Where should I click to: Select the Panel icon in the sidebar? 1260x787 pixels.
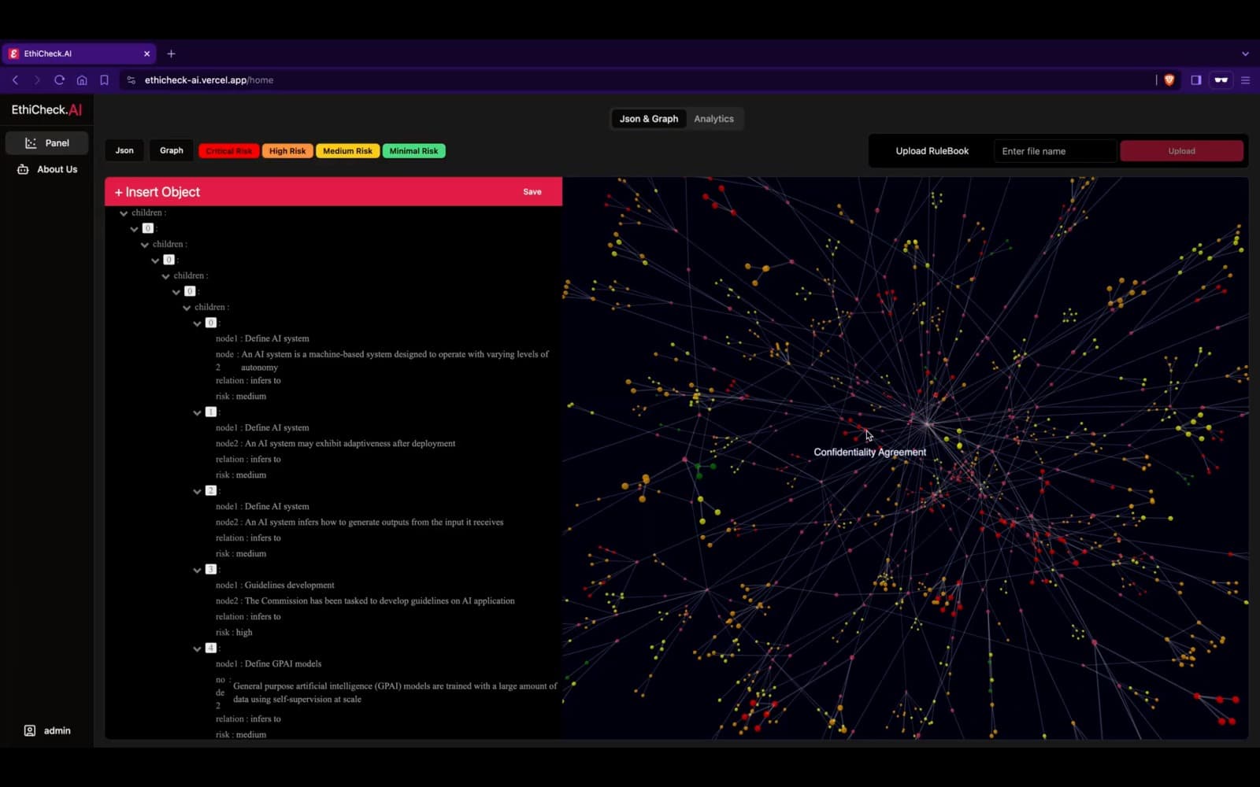[x=30, y=142]
